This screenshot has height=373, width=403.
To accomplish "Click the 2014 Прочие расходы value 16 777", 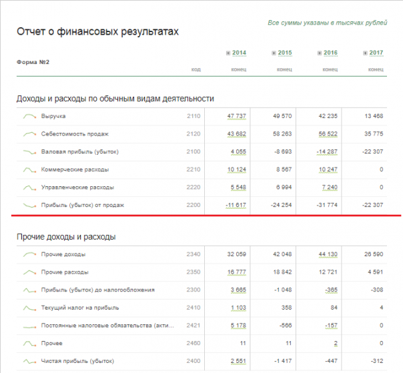I will click(237, 272).
